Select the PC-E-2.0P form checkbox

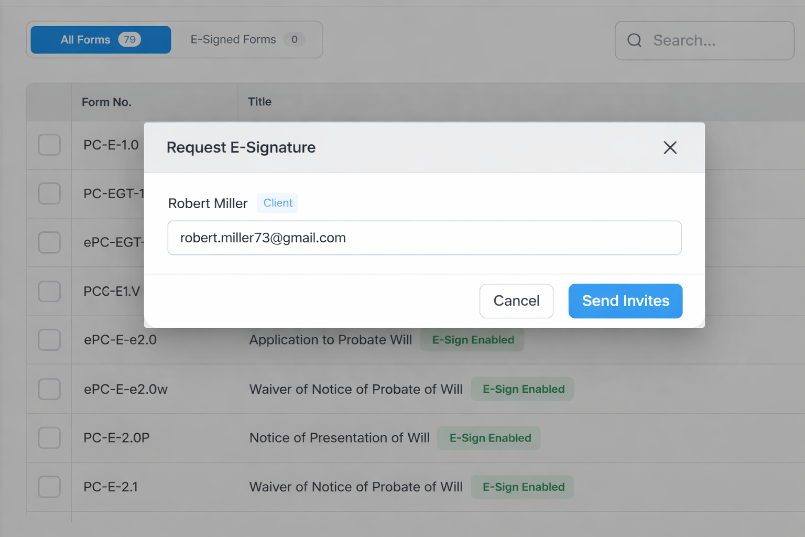[x=49, y=438]
